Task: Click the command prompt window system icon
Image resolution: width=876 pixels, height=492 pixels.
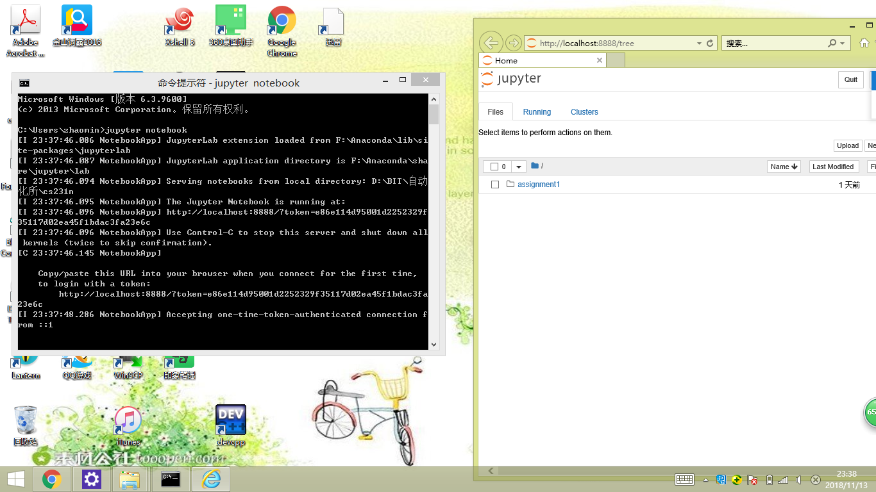Action: (24, 83)
